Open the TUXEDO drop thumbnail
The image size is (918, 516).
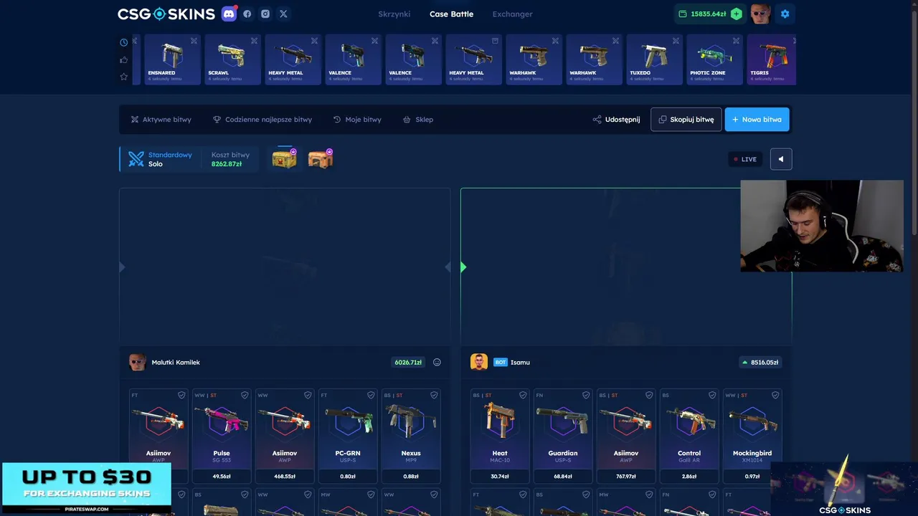point(654,59)
